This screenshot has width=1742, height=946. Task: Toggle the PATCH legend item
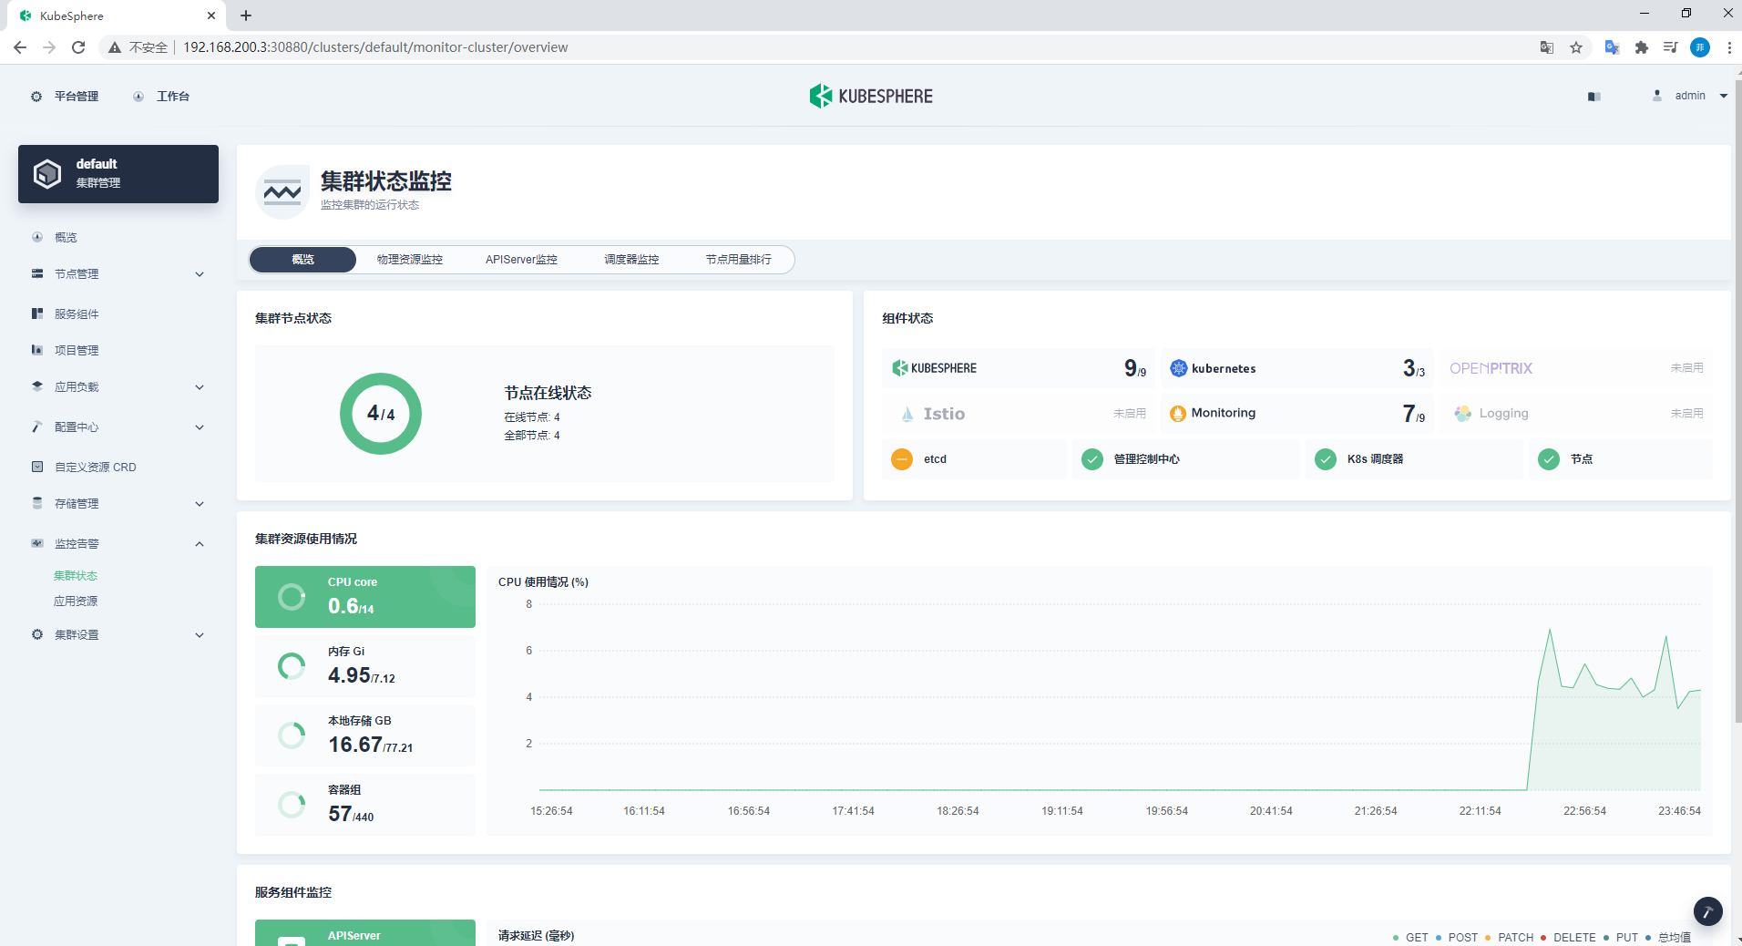pyautogui.click(x=1510, y=938)
